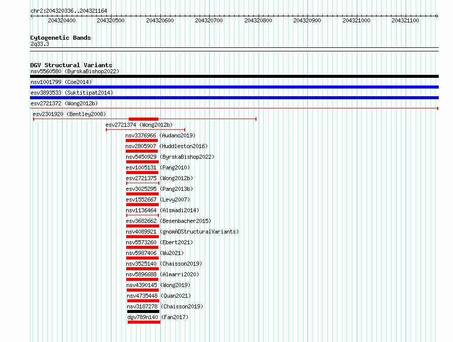Open esv2721374 (Wong2012b) variant label

(139, 125)
